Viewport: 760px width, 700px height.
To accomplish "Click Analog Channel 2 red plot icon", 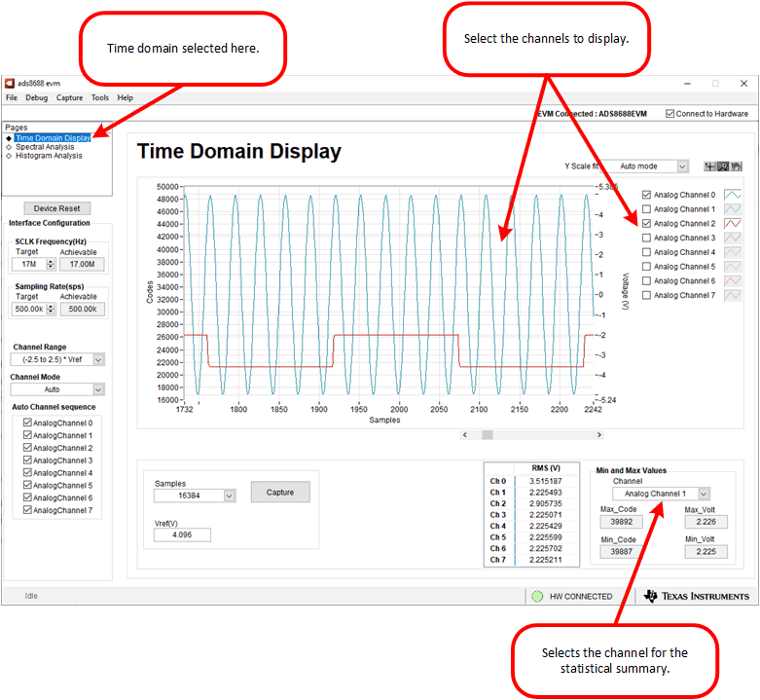I will [x=733, y=223].
